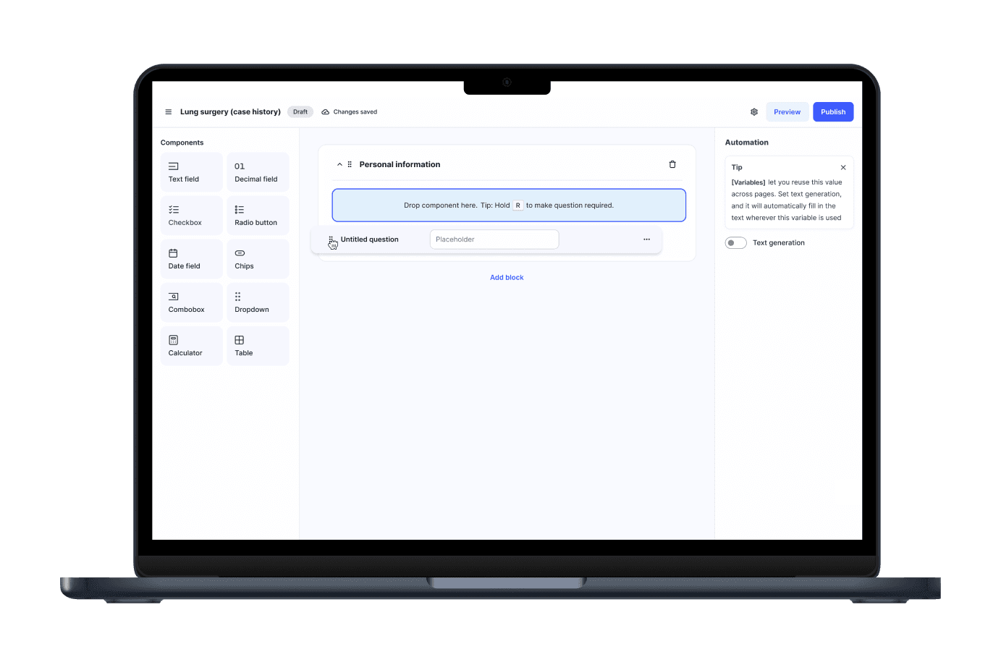The height and width of the screenshot is (649, 988).
Task: Add the Calculator component
Action: coord(191,346)
